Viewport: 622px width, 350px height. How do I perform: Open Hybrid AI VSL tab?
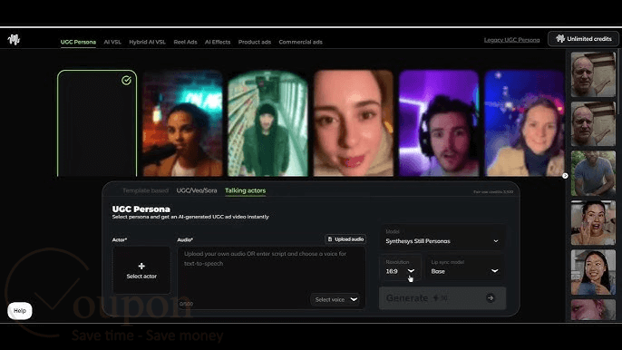click(147, 42)
